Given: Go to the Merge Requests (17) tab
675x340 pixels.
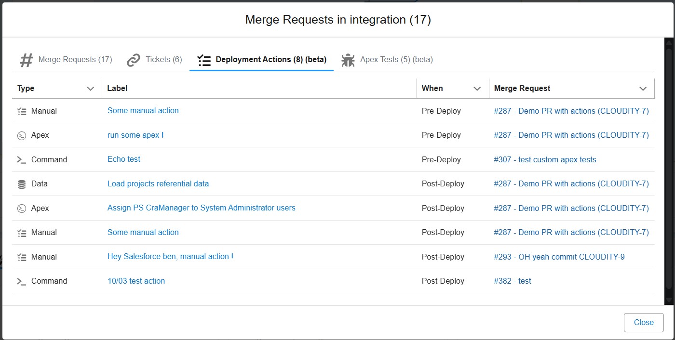Looking at the screenshot, I should [x=75, y=60].
